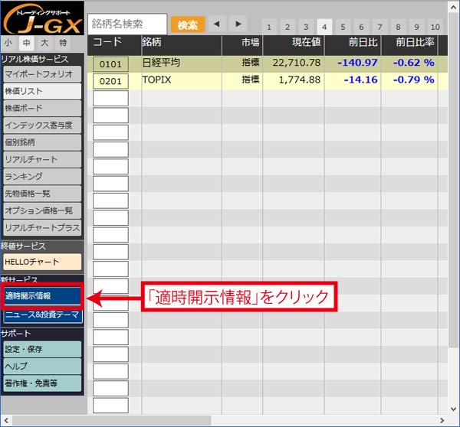Screen dimensions: 460x427
Task: Click the 銘柄名検索 search input field
Action: pos(127,24)
